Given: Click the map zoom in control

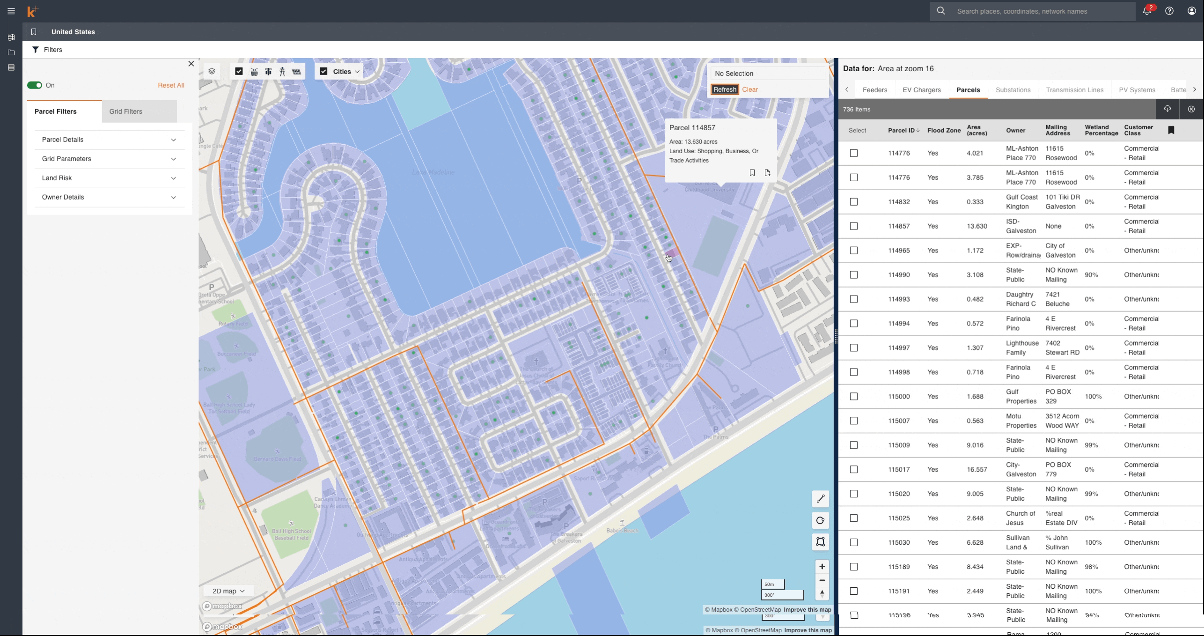Looking at the screenshot, I should [822, 566].
